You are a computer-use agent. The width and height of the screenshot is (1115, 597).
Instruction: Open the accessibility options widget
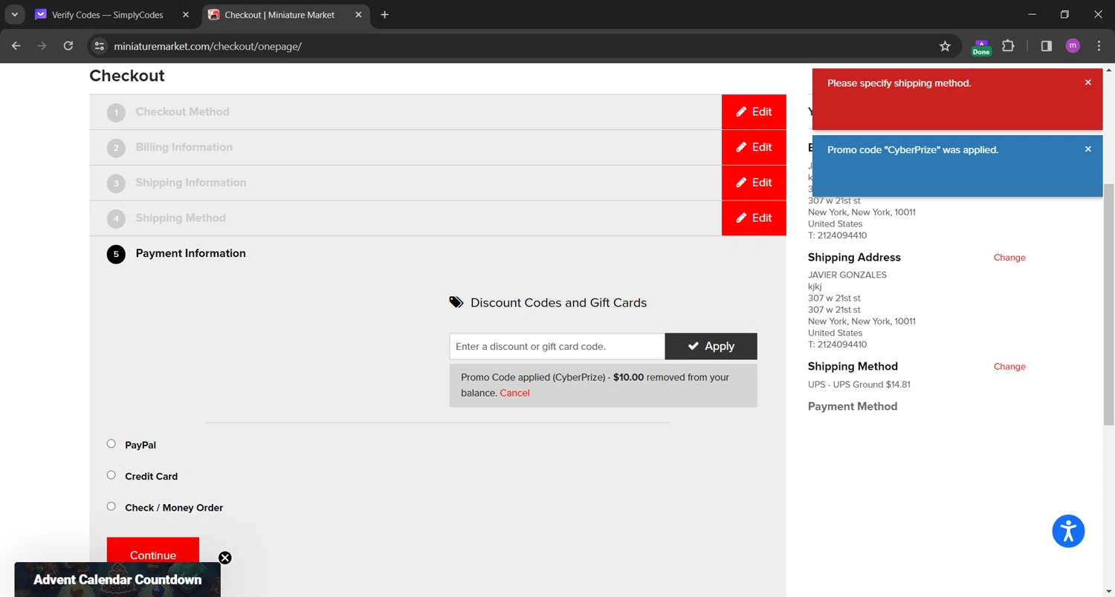tap(1068, 532)
